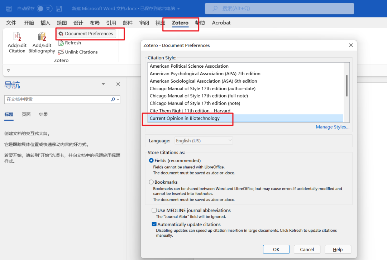
Task: Switch to the 开始 ribbon tab
Action: point(29,23)
